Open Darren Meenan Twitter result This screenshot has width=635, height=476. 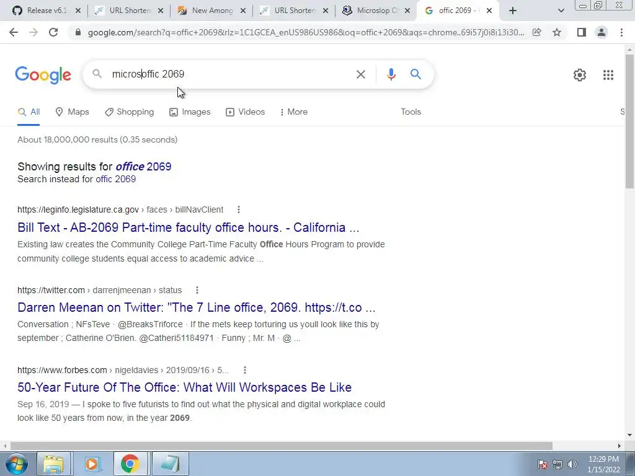pos(197,307)
